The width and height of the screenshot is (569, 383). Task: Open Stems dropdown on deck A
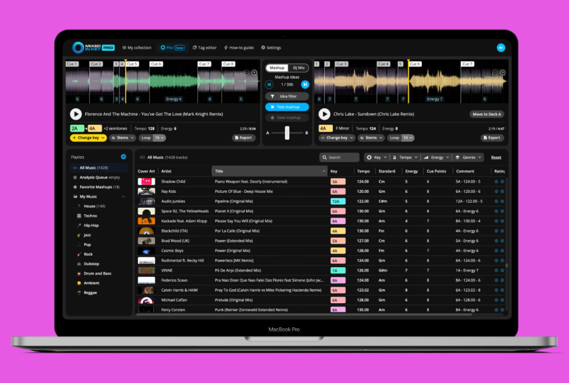(x=123, y=137)
